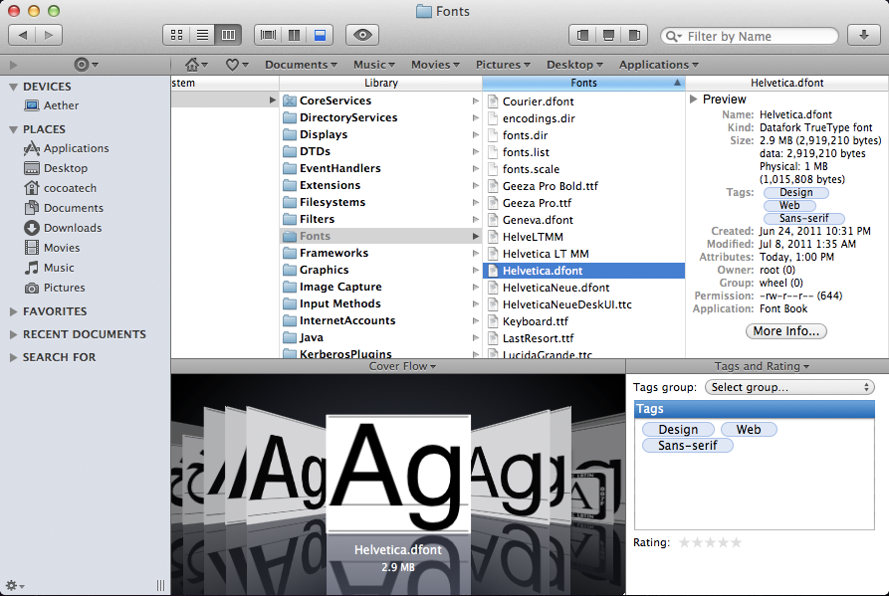
Task: Go forward with the right arrow button
Action: [49, 35]
